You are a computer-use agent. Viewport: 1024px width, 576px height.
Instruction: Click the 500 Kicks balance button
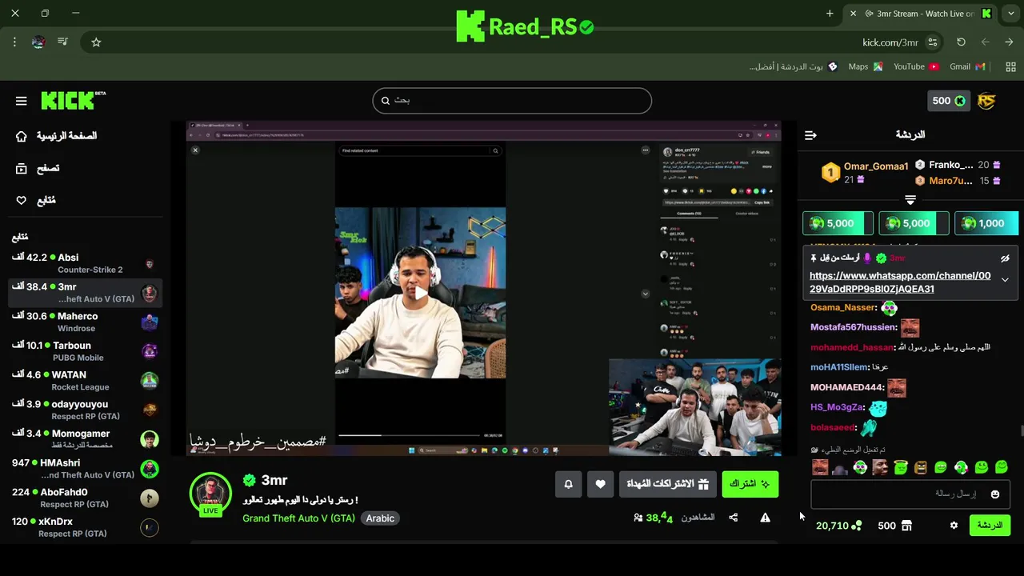click(x=949, y=101)
